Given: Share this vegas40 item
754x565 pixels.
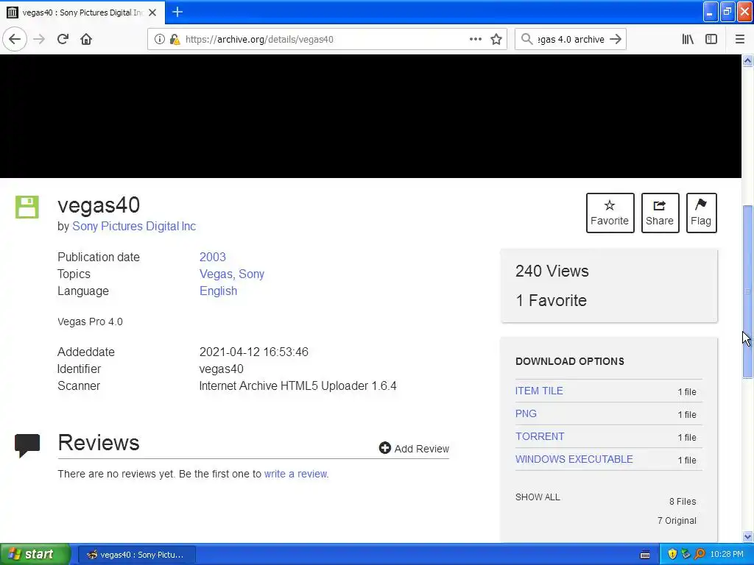Looking at the screenshot, I should (660, 213).
